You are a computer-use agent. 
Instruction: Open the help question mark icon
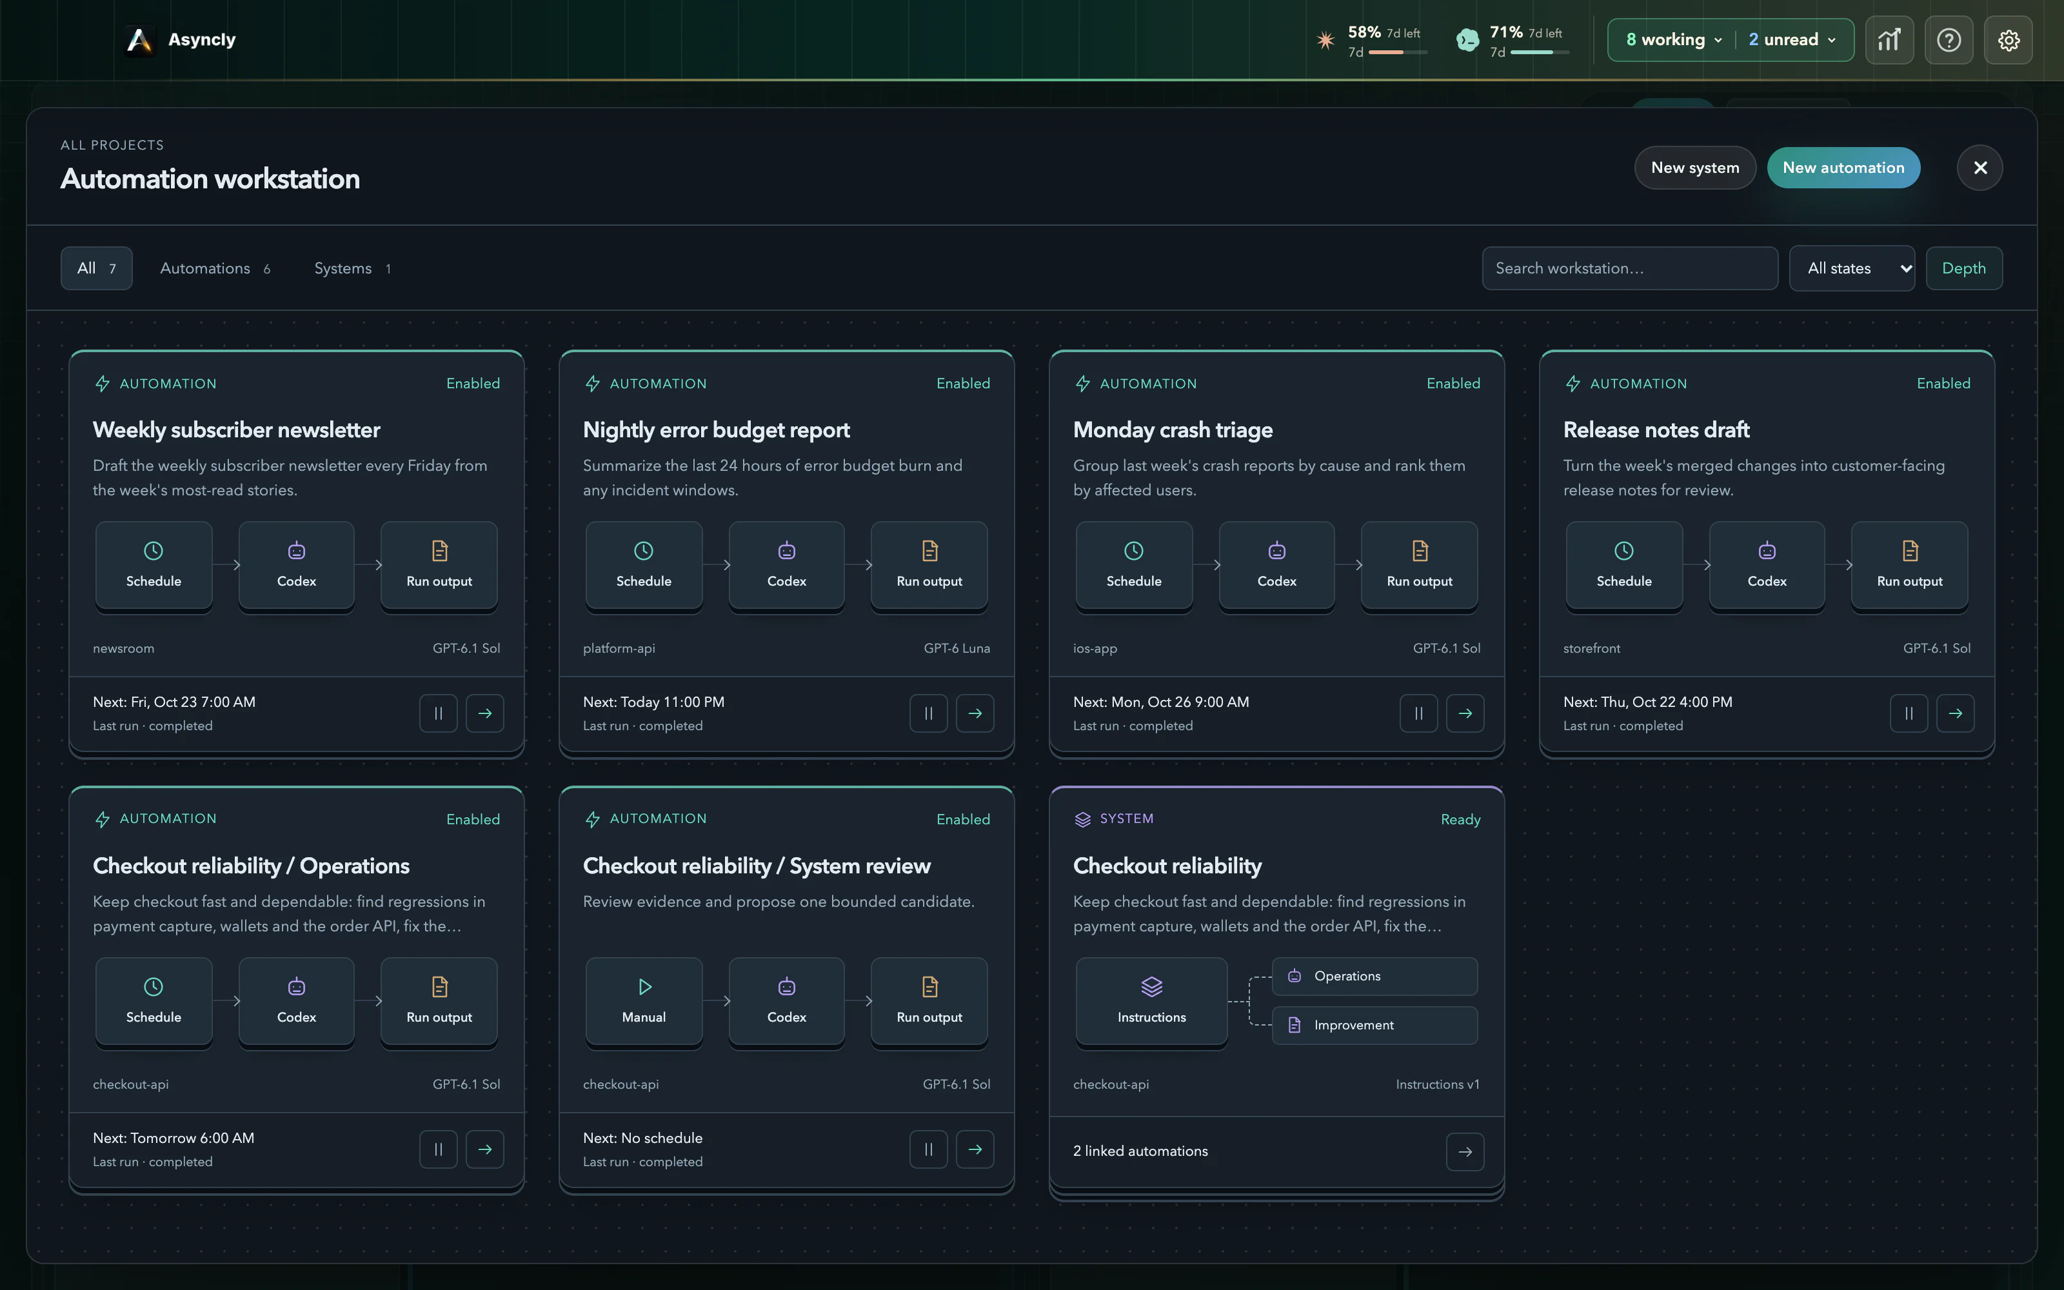(1949, 40)
